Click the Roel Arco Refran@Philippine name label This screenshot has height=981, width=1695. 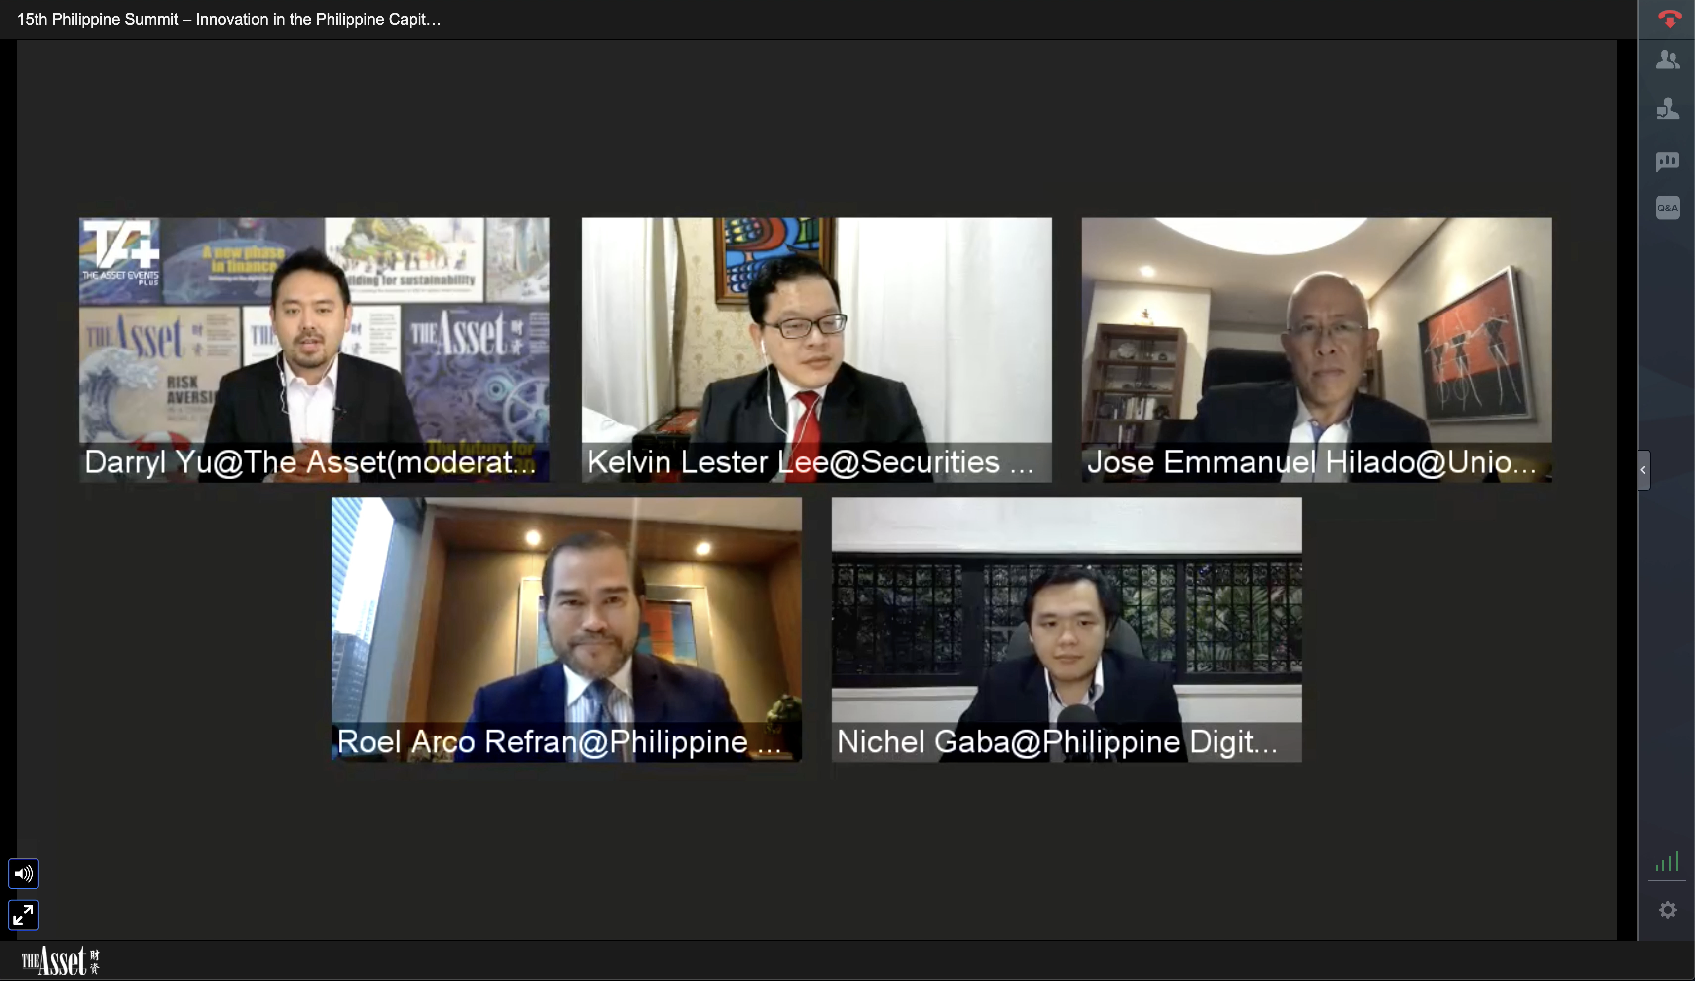559,742
